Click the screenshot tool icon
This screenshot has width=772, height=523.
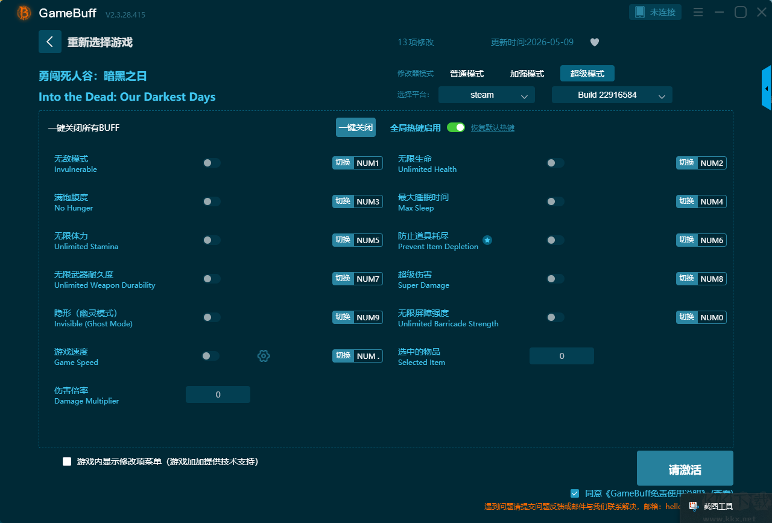[694, 506]
